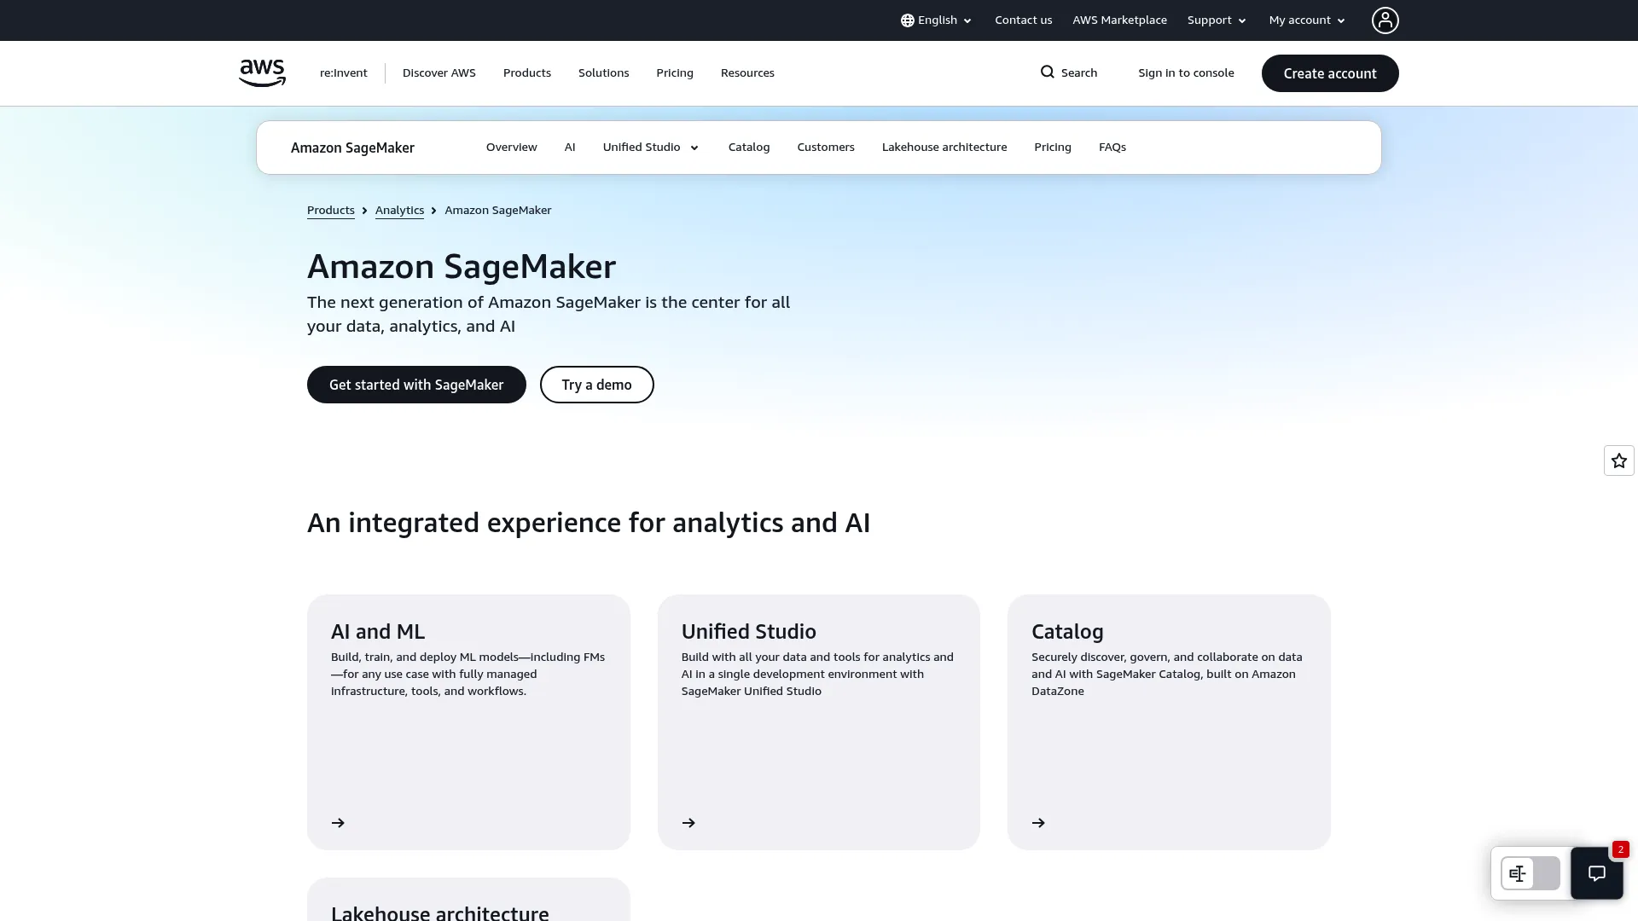This screenshot has height=921, width=1638.
Task: Click the red notification badge showing 2
Action: [1620, 849]
